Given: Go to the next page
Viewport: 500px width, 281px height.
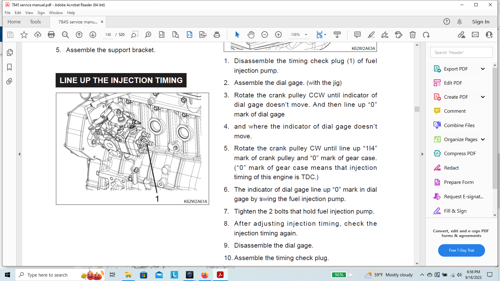Looking at the screenshot, I should pyautogui.click(x=93, y=35).
